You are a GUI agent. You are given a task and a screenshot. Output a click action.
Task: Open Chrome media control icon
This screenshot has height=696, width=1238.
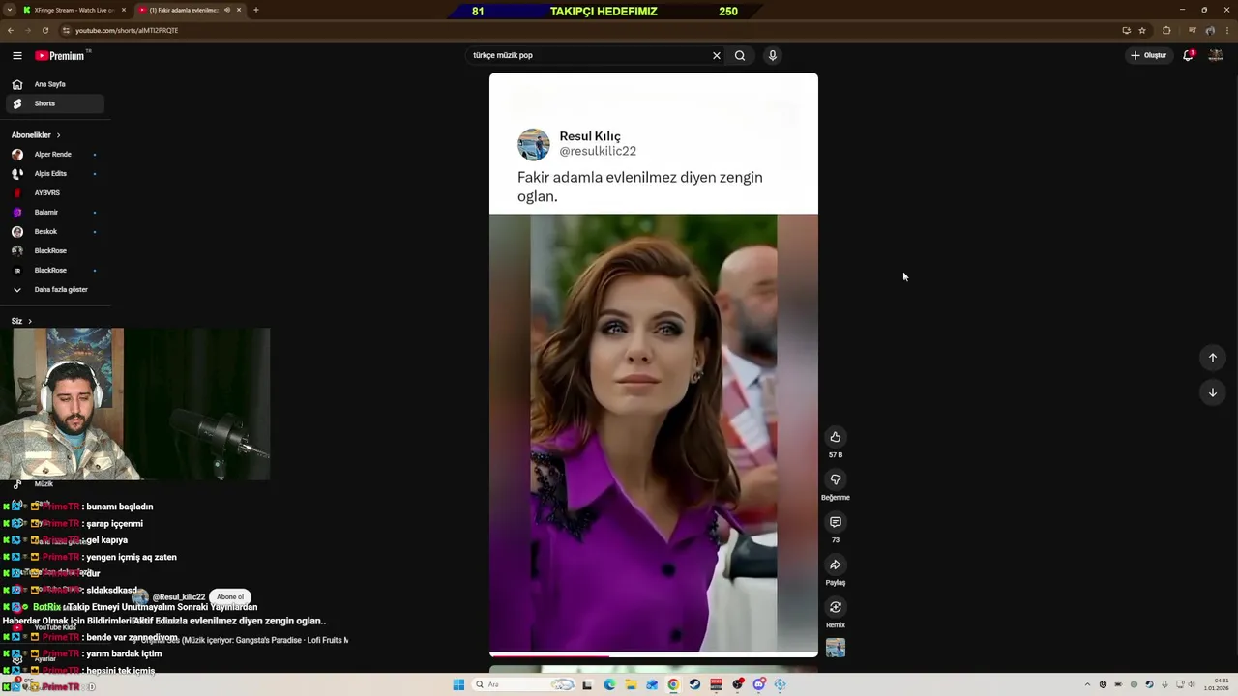pyautogui.click(x=1192, y=30)
